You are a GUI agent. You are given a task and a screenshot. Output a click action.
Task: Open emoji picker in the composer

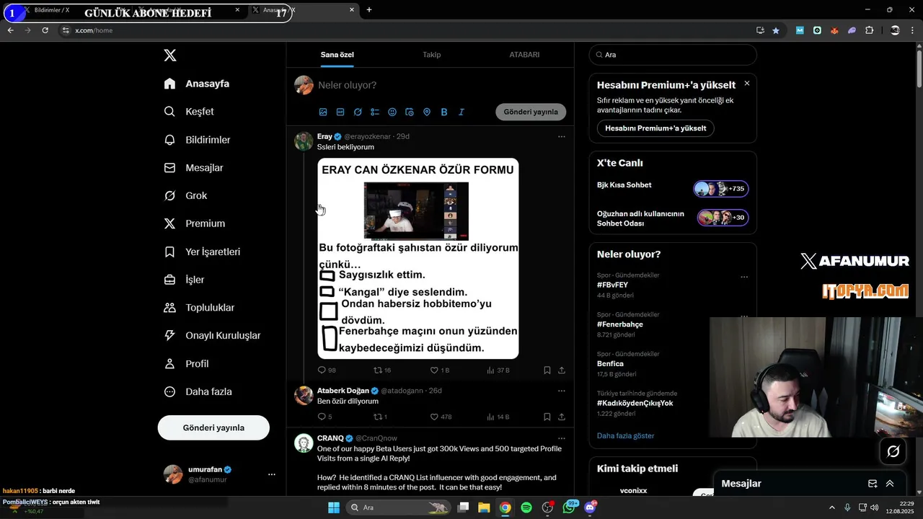click(x=392, y=112)
